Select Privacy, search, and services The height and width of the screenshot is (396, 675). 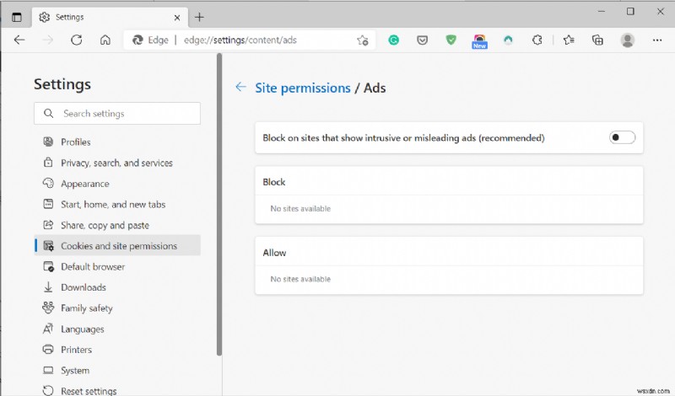(116, 163)
